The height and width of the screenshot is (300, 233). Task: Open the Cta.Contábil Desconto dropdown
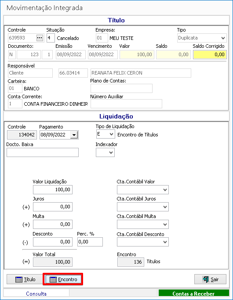[165, 242]
